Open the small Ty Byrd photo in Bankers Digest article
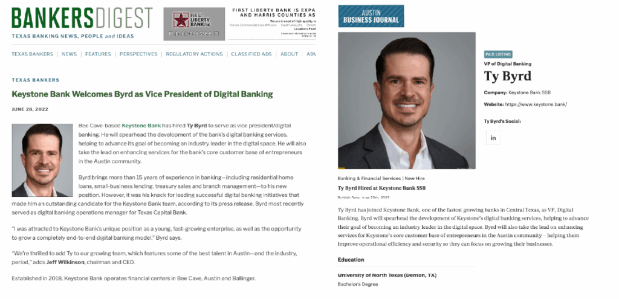Screen dimensions: 619x299 point(42,160)
